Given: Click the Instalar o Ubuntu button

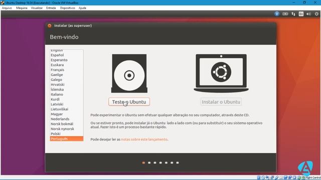Looking at the screenshot, I should [221, 102].
